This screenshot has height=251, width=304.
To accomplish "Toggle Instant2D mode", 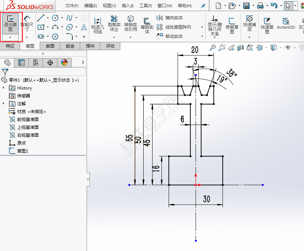I will [x=286, y=23].
